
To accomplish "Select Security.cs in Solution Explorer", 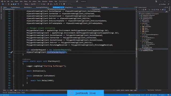I will click(x=148, y=39).
